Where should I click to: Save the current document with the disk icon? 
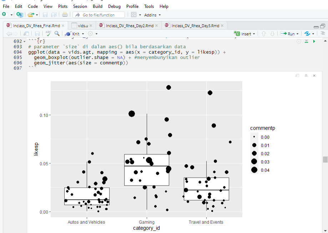45,15
